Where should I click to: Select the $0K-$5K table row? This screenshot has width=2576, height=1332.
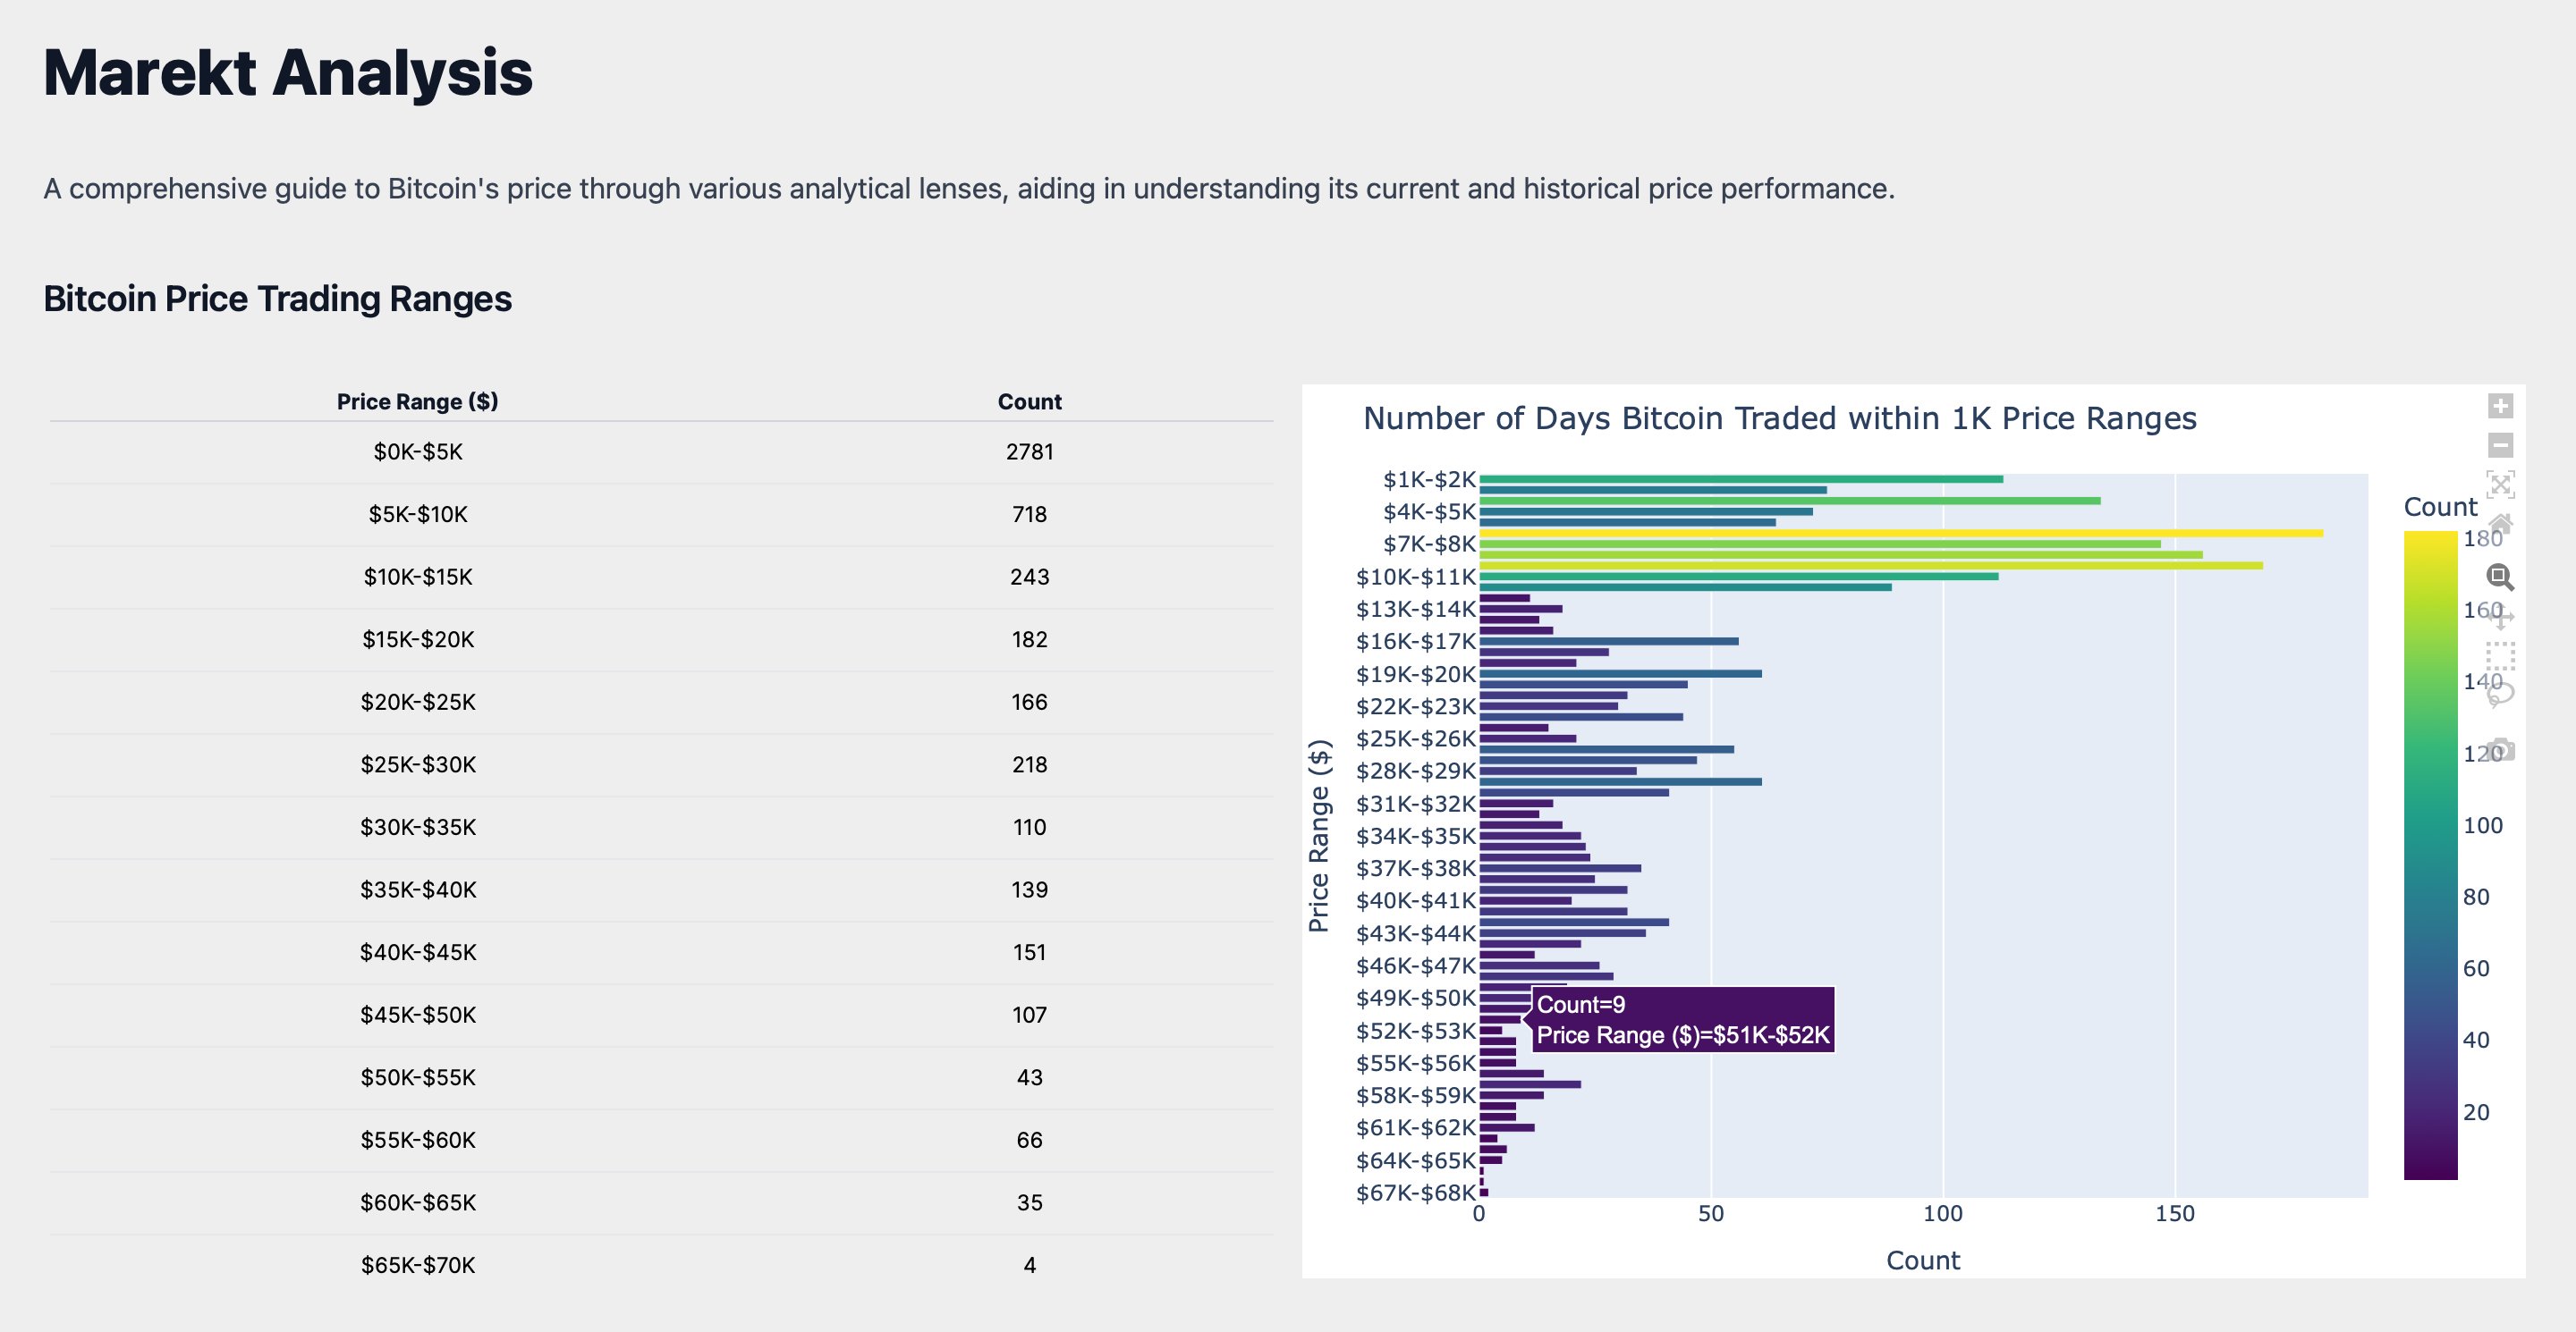661,451
